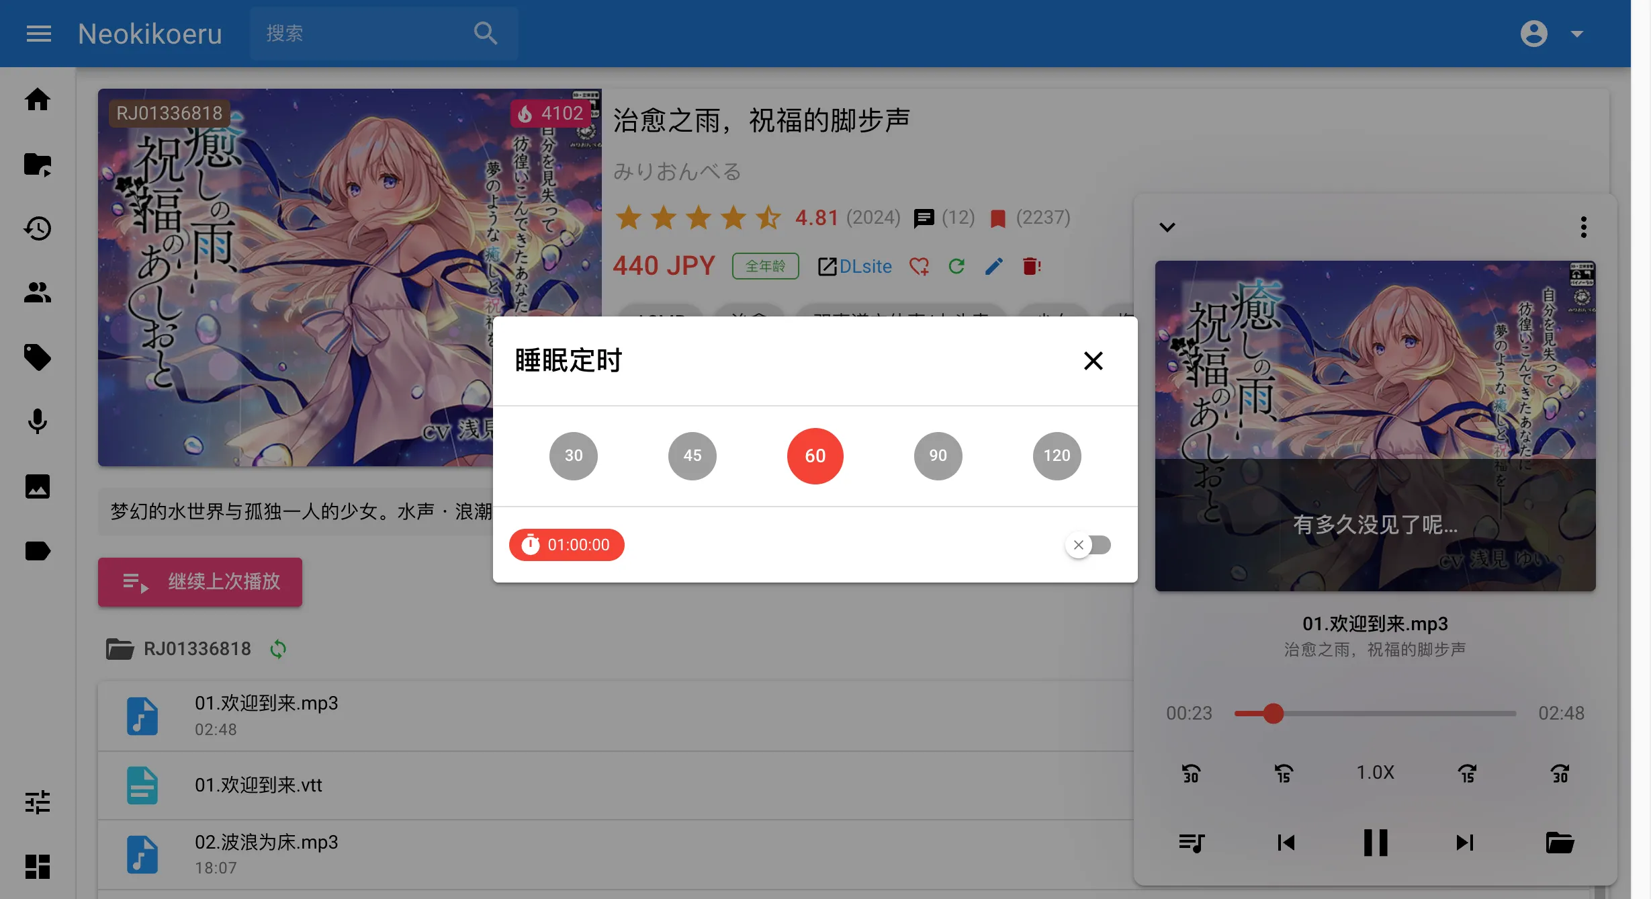Click the user account avatar

(x=1534, y=34)
